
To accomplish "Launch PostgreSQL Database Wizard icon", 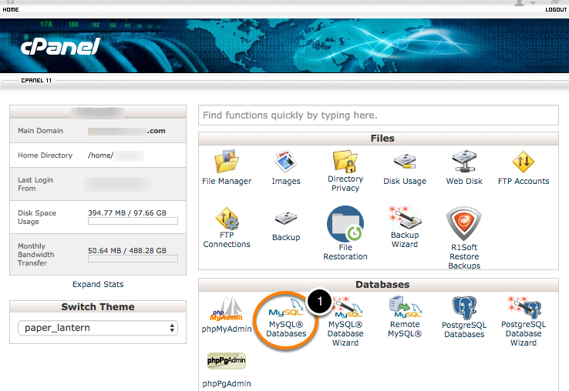I will point(524,308).
